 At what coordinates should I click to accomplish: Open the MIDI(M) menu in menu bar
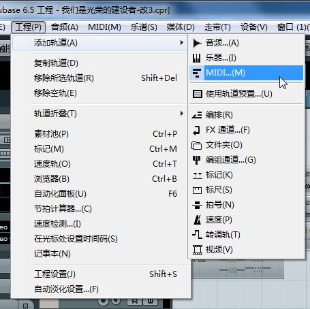[104, 27]
